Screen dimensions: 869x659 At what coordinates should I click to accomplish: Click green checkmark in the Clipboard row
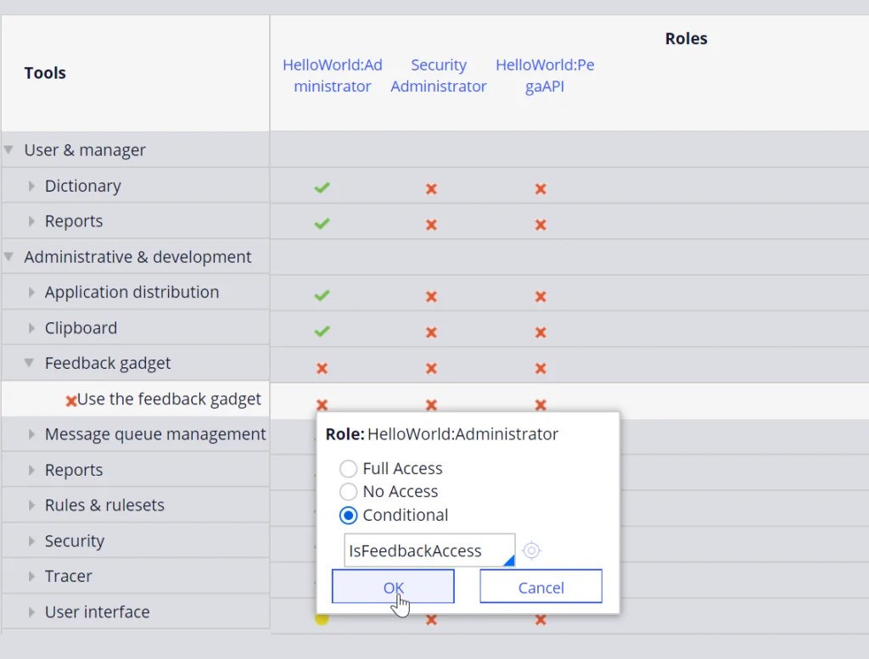coord(321,332)
